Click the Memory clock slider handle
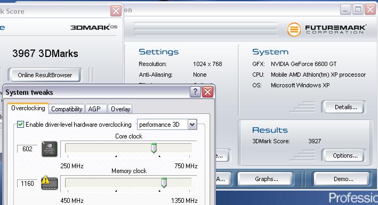 (x=164, y=183)
